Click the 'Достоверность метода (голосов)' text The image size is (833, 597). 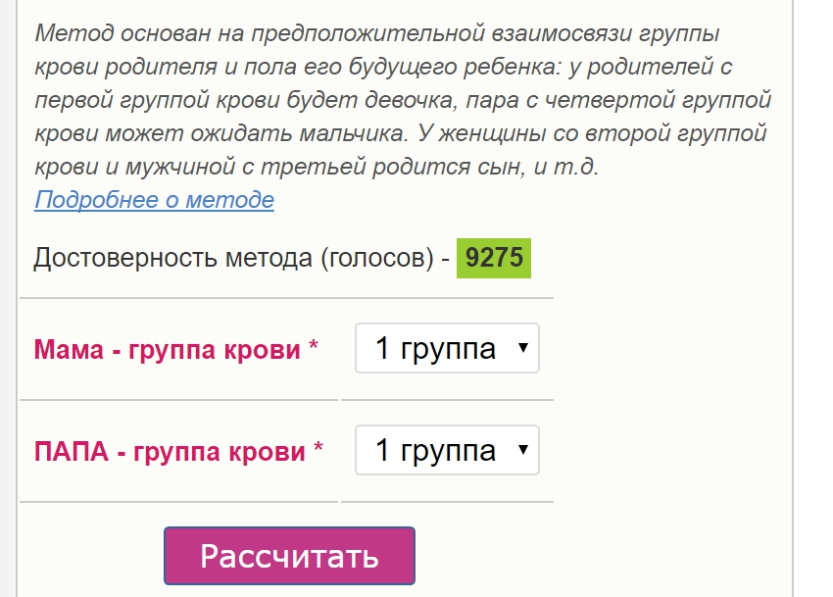coord(234,259)
